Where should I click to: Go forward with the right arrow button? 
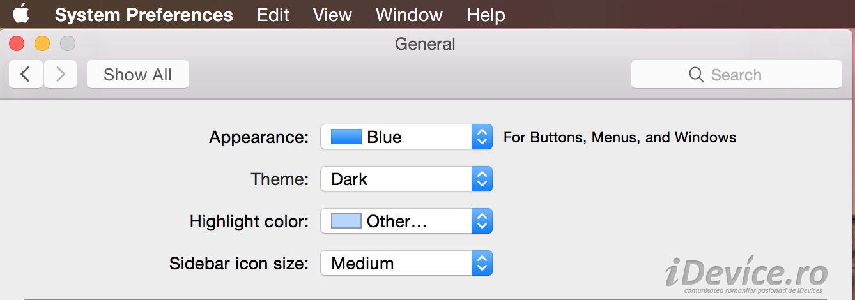coord(61,75)
